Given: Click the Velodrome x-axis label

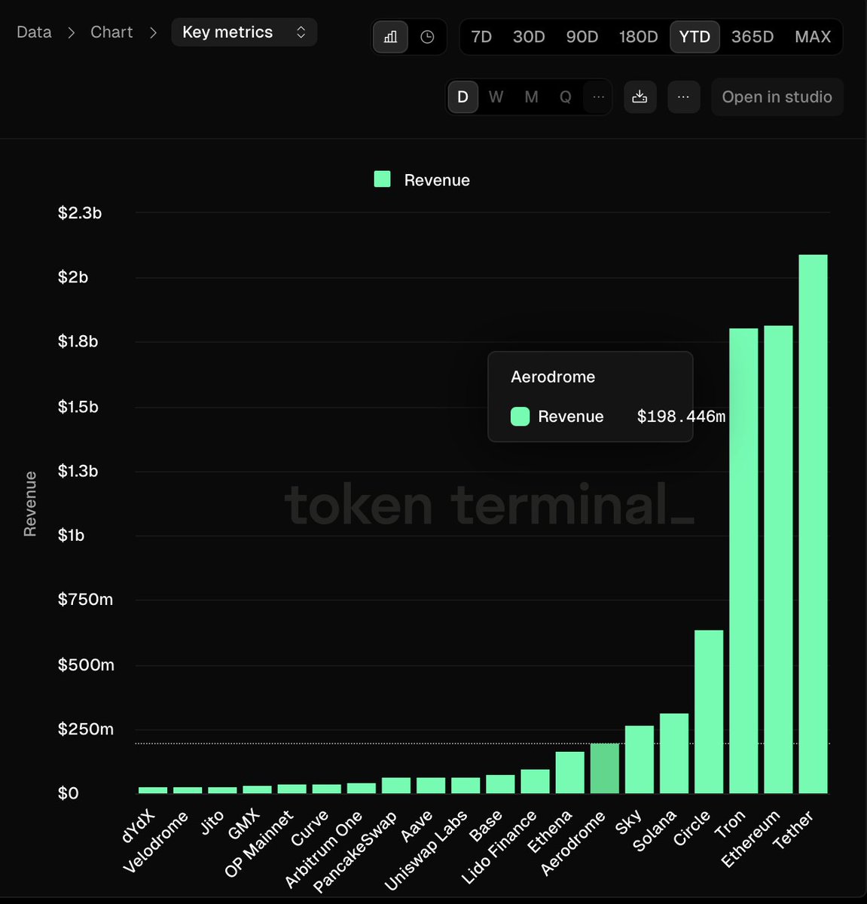Looking at the screenshot, I should pyautogui.click(x=155, y=842).
